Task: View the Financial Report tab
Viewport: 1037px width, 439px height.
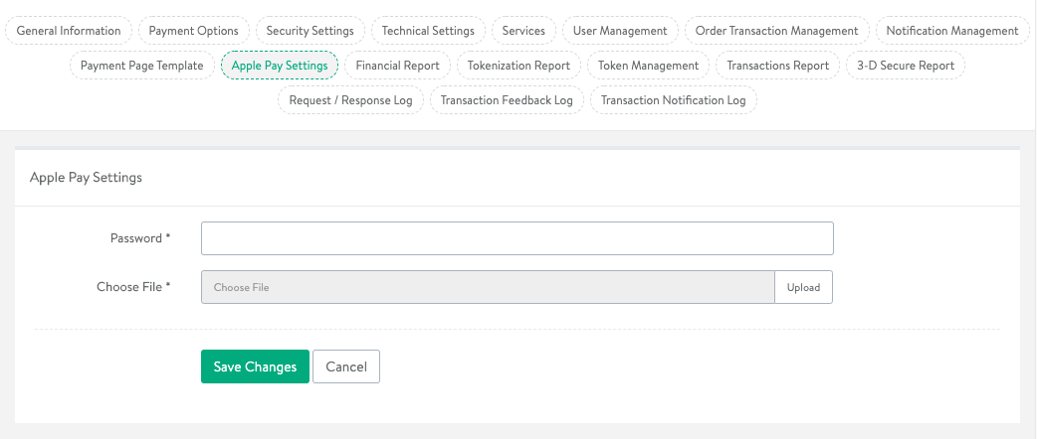Action: click(397, 66)
